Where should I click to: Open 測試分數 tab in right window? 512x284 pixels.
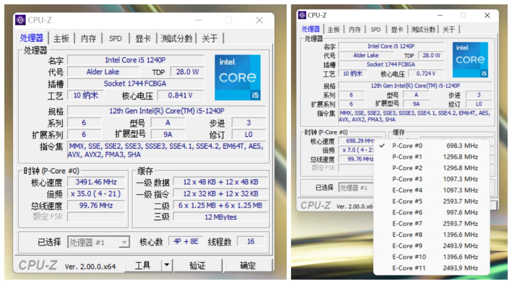(x=423, y=29)
